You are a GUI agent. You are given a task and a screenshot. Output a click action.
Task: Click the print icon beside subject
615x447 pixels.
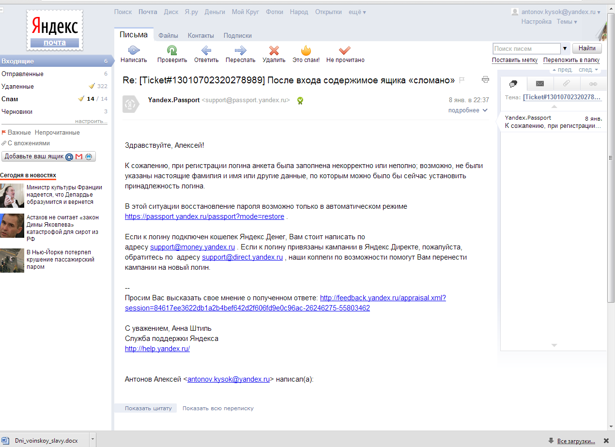[485, 79]
